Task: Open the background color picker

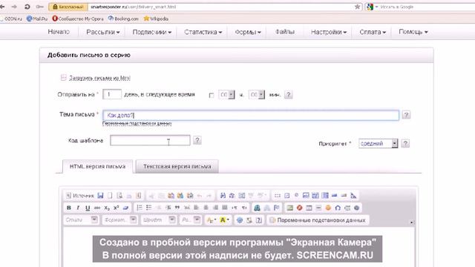Action: [x=224, y=220]
